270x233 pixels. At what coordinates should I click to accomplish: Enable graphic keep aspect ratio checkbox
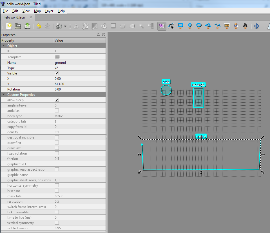tap(57, 169)
